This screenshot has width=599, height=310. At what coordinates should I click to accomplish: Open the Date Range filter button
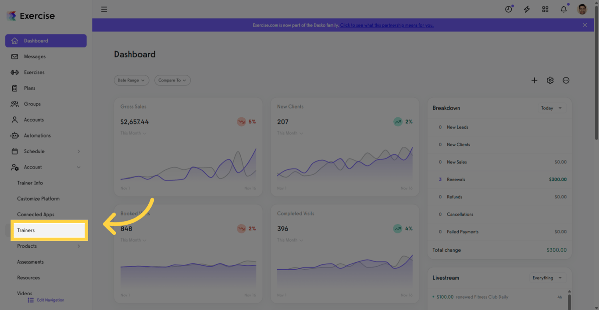[132, 80]
